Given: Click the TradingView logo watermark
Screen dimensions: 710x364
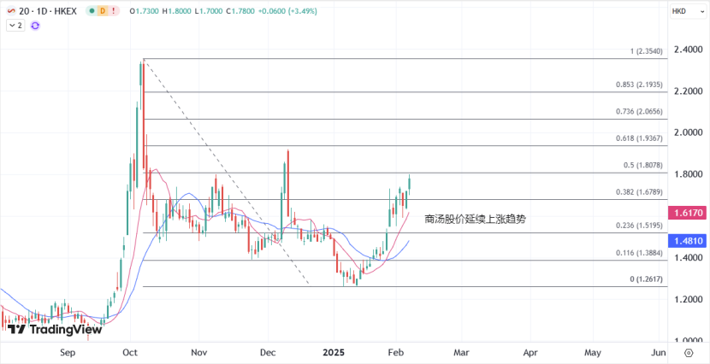Looking at the screenshot, I should coord(55,329).
